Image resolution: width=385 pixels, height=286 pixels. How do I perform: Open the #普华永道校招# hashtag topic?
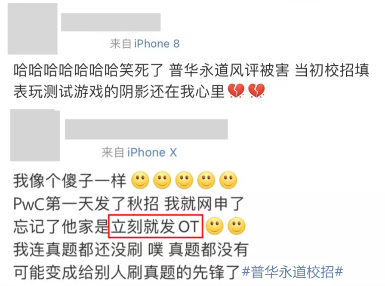[x=292, y=272]
